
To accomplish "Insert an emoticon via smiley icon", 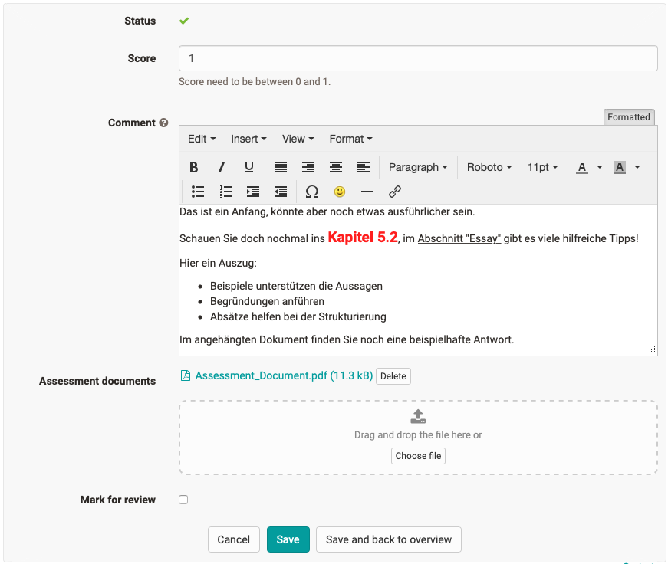I will 339,192.
